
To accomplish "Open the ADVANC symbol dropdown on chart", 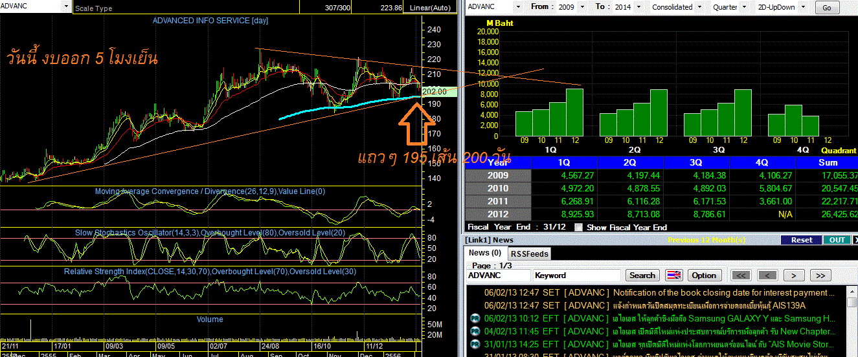I will click(x=66, y=6).
